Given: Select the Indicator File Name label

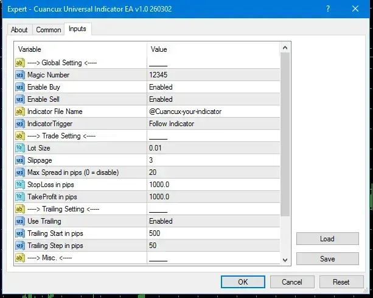Looking at the screenshot, I should coord(55,112).
